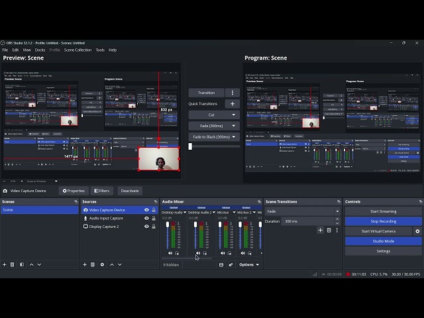Screen dimensions: 424x318
Task: Hide the Audio Input Capture source
Action: (146, 218)
